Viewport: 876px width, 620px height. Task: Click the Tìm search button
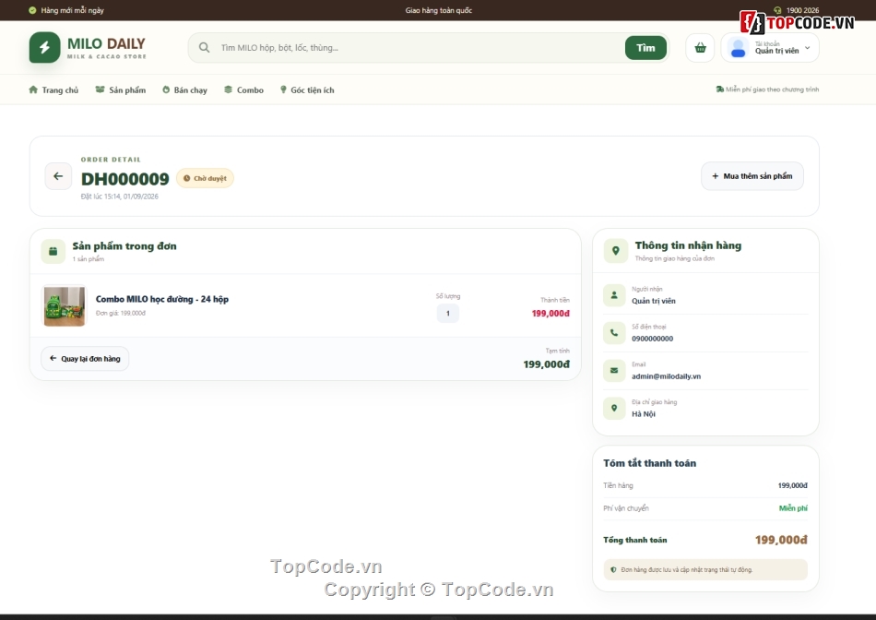pyautogui.click(x=645, y=48)
